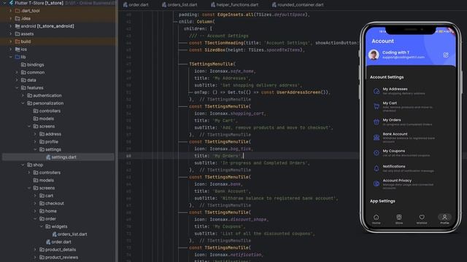Click the user avatar in phone preview

click(x=374, y=55)
